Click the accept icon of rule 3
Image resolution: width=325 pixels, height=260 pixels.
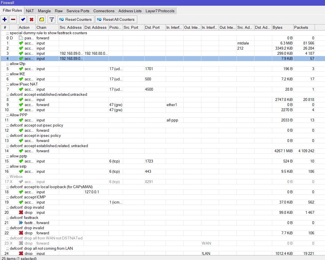(x=21, y=53)
